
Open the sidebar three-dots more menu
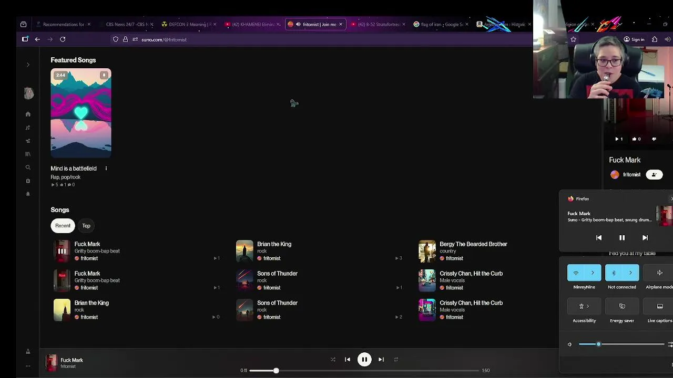[28, 366]
